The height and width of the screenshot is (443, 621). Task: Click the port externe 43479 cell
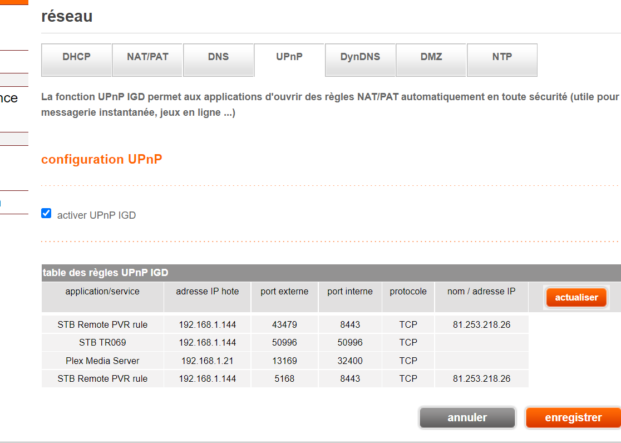tap(284, 324)
